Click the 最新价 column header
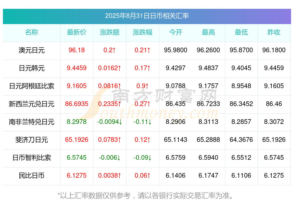 [x=77, y=32]
